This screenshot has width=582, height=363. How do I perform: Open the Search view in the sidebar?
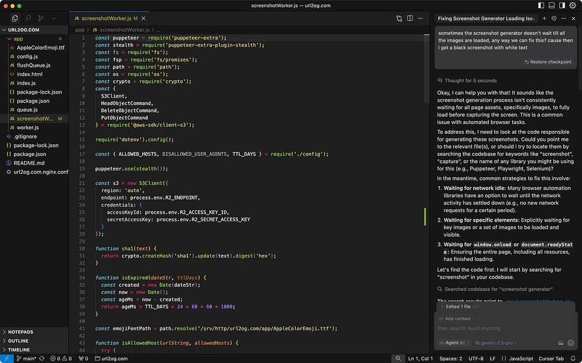(28, 19)
